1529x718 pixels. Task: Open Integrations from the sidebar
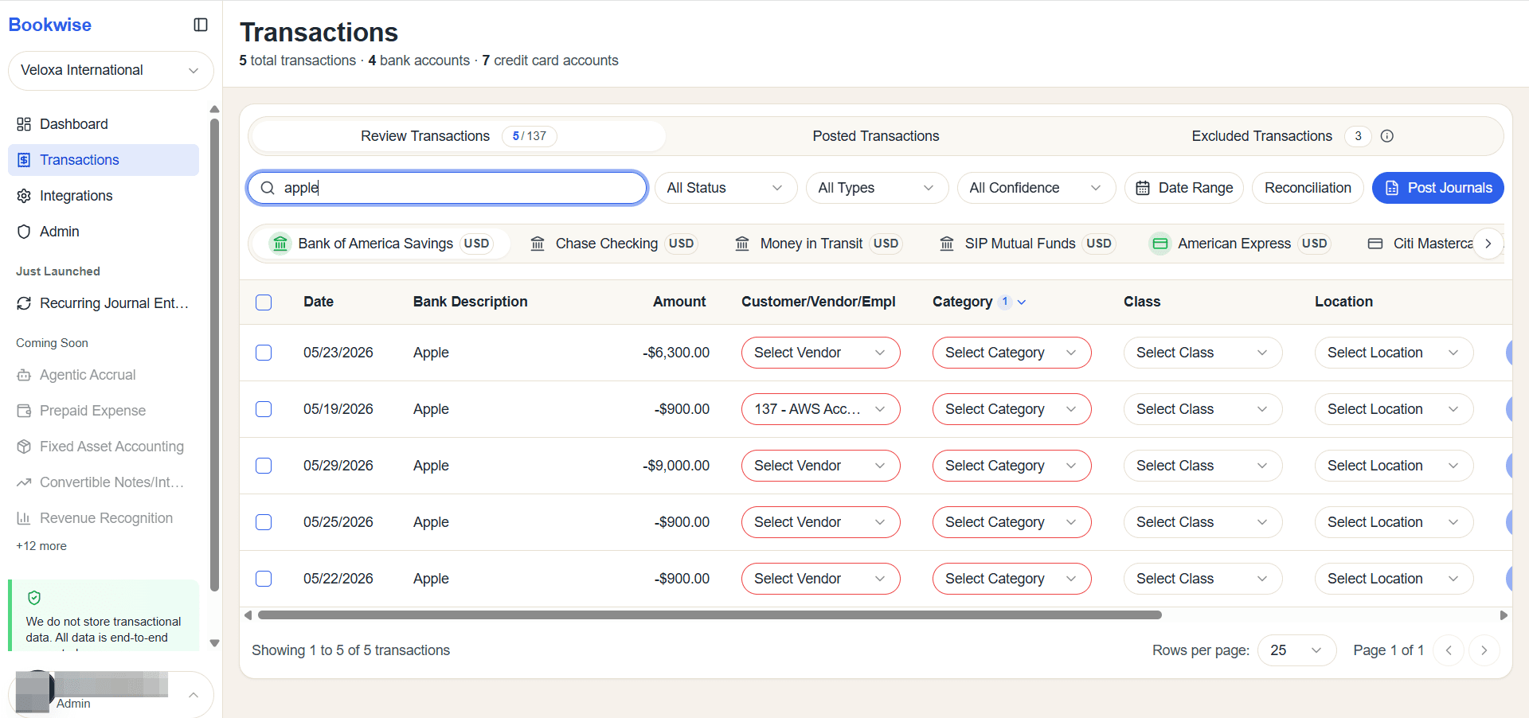[104, 196]
